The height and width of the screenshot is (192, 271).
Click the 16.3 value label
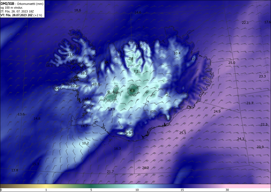click(x=118, y=149)
